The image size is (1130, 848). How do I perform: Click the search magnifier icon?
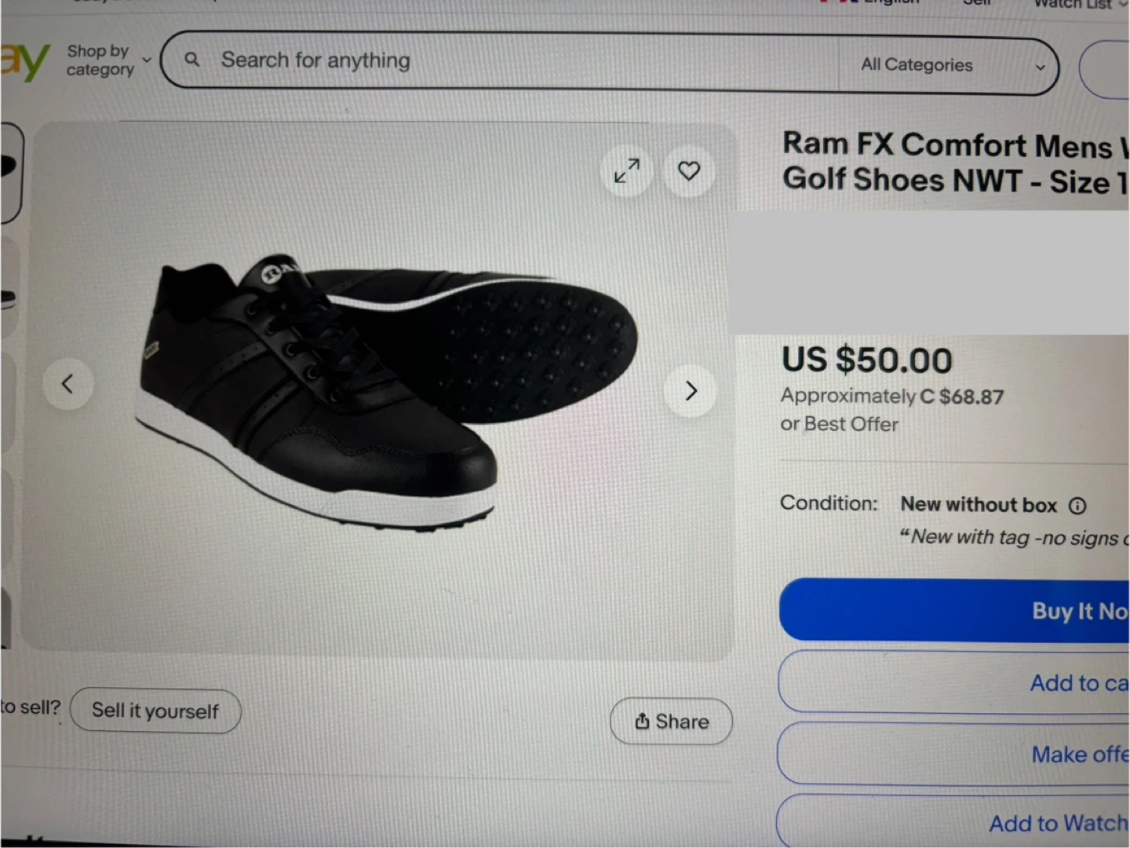[191, 59]
